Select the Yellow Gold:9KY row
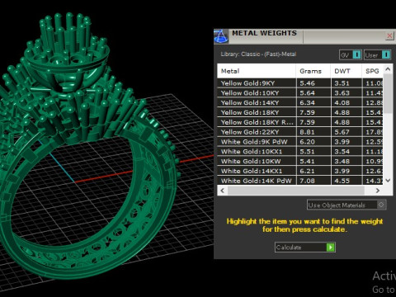This screenshot has width=396, height=297. tap(300, 83)
